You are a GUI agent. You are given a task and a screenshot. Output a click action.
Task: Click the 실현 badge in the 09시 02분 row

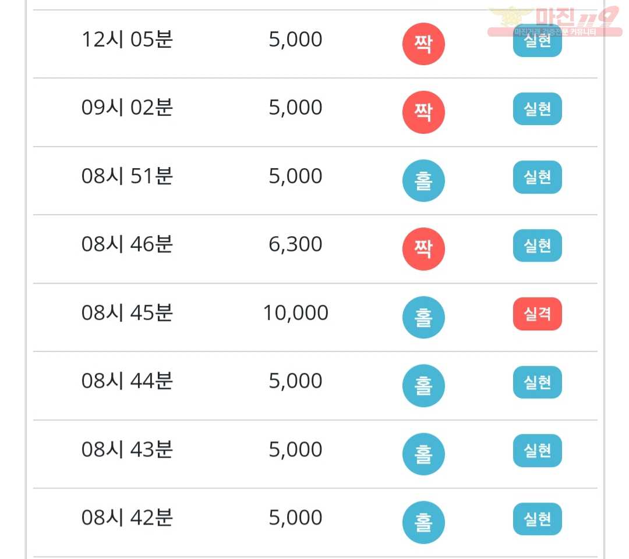(537, 109)
